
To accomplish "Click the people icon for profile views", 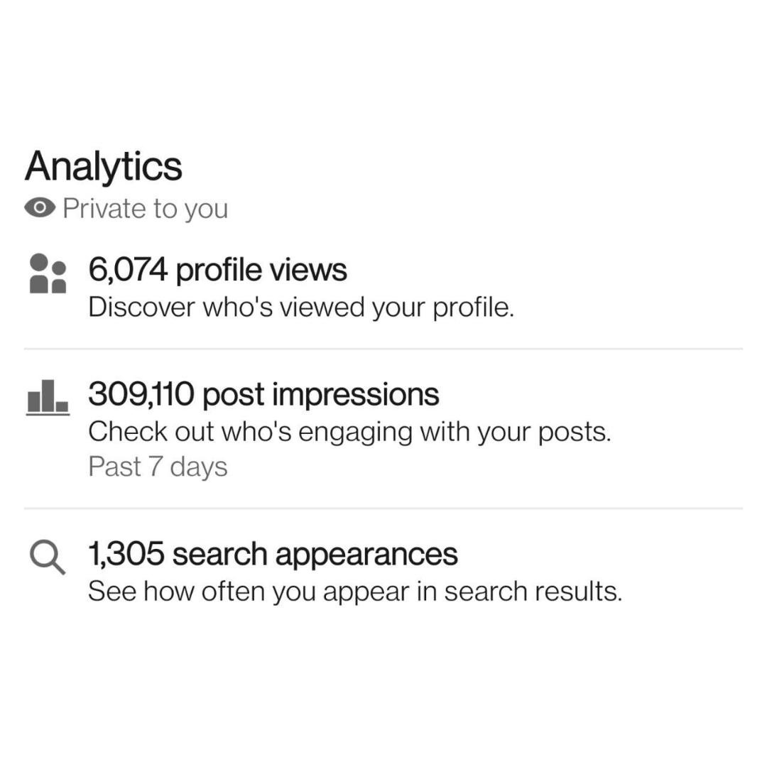I will pyautogui.click(x=48, y=273).
